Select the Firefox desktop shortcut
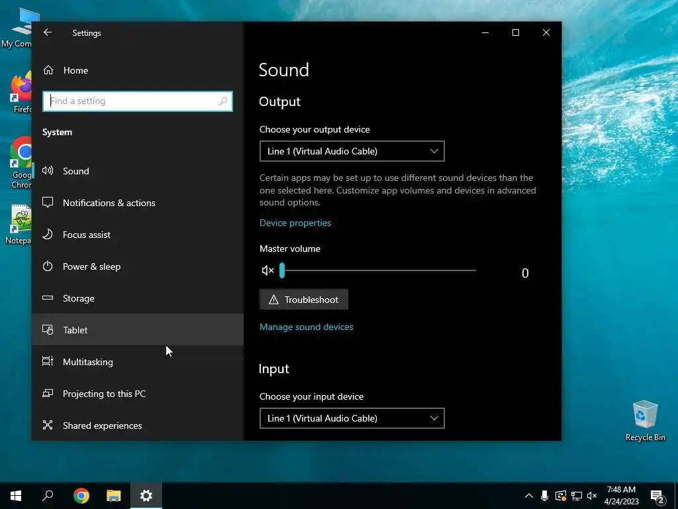Viewport: 678px width, 509px height. click(x=20, y=93)
